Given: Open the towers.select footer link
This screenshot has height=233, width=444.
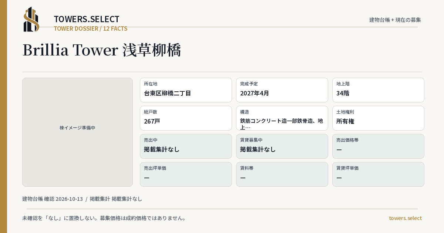Looking at the screenshot, I should pyautogui.click(x=405, y=218).
